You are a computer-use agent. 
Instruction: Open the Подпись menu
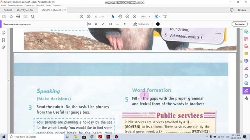tap(40, 5)
